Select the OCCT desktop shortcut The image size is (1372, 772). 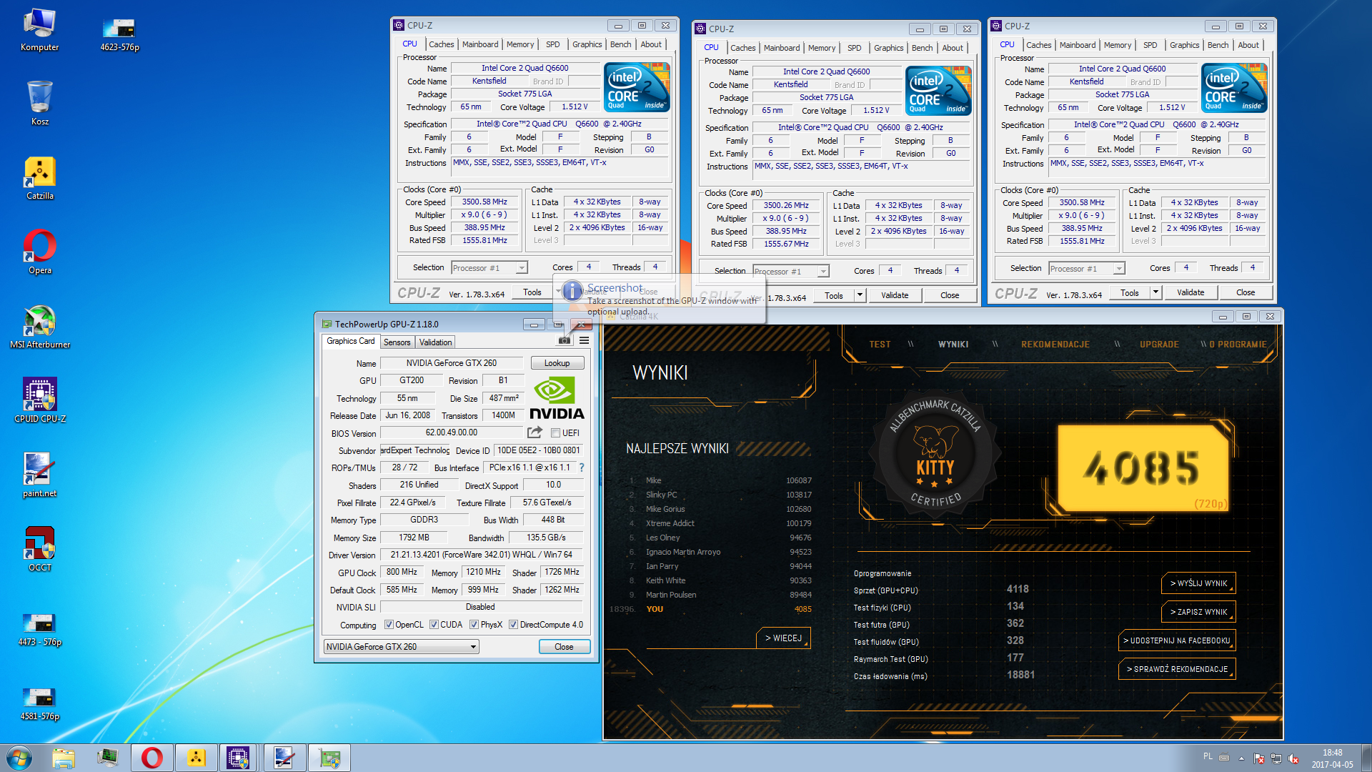40,549
